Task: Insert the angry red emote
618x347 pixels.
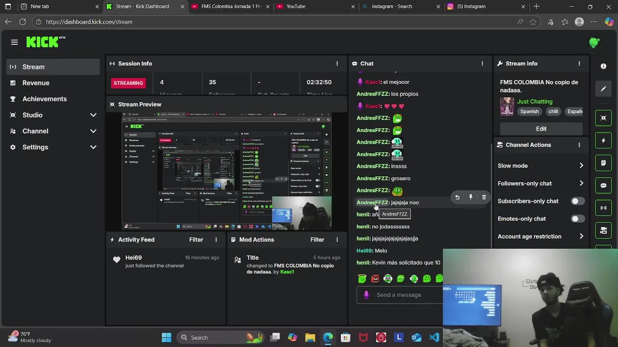Action: coord(375,279)
